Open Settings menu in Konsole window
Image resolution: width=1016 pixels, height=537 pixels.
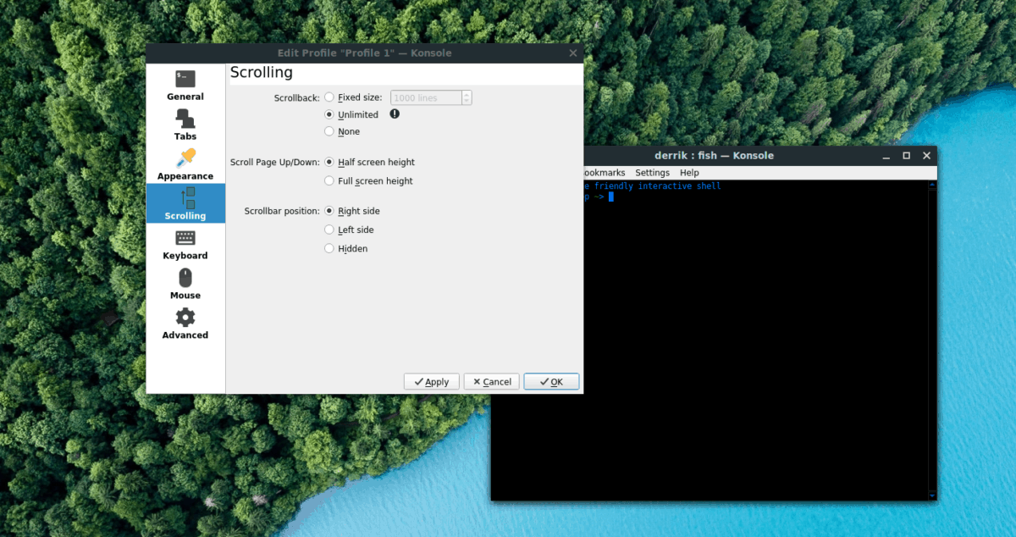point(652,173)
